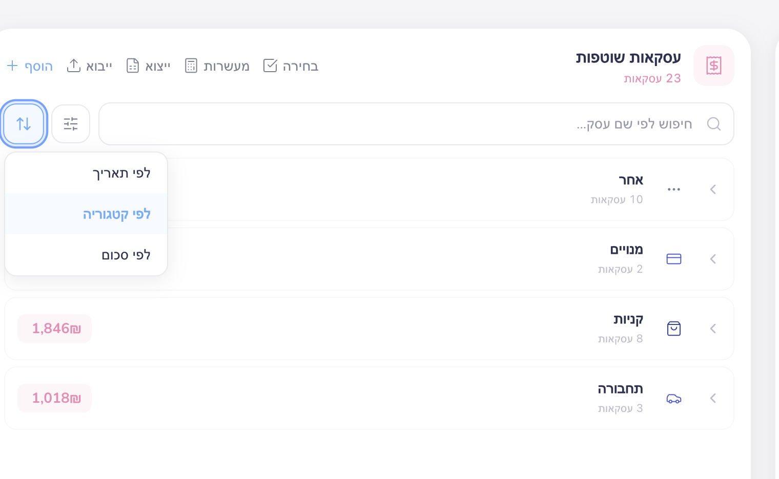Click the filter settings icon
Image resolution: width=779 pixels, height=479 pixels.
71,123
